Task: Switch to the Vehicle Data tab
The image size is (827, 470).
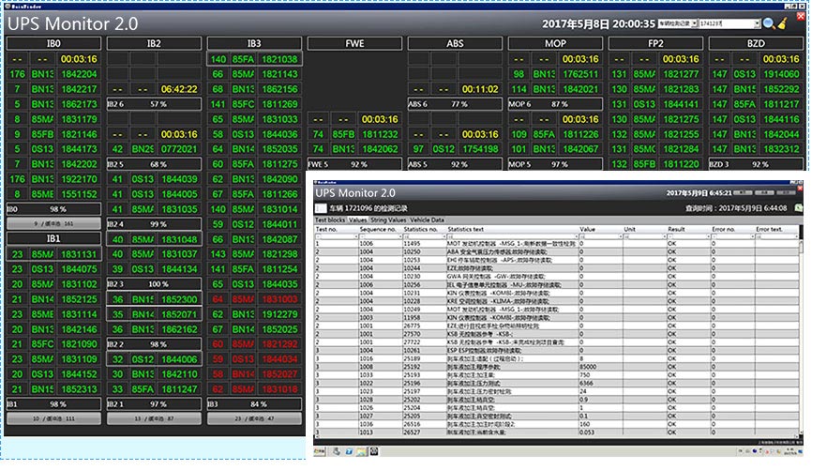Action: pyautogui.click(x=427, y=220)
